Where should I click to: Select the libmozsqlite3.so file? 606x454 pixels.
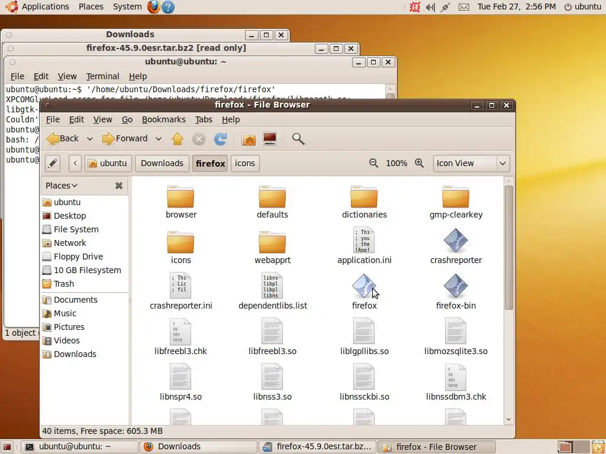[456, 337]
